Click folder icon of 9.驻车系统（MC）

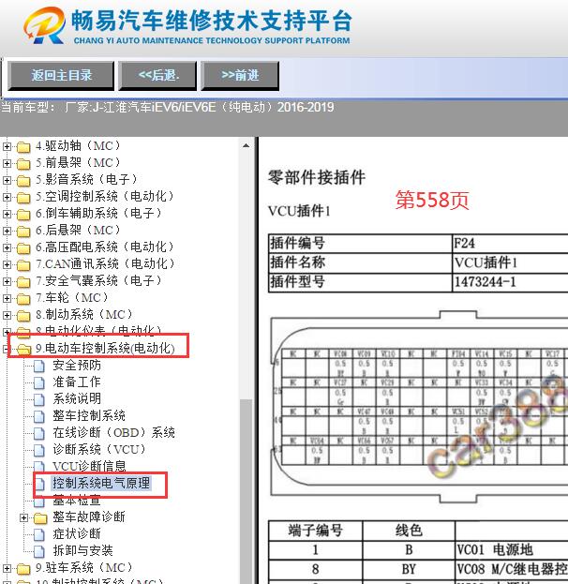coord(23,569)
